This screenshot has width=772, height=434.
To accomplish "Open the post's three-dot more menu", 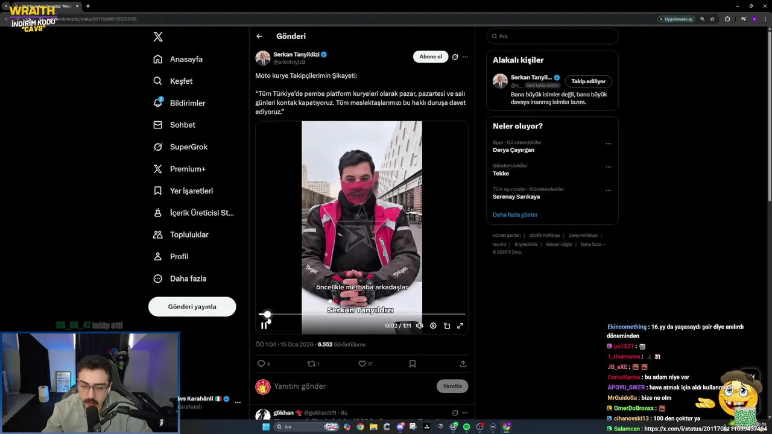I will click(x=465, y=57).
